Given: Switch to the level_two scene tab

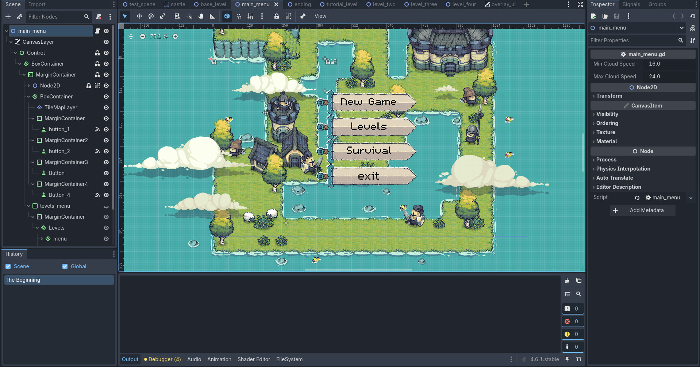Looking at the screenshot, I should tap(381, 4).
